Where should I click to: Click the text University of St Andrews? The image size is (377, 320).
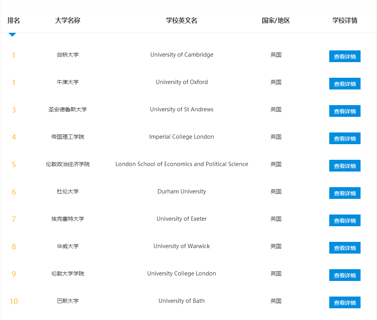point(182,110)
